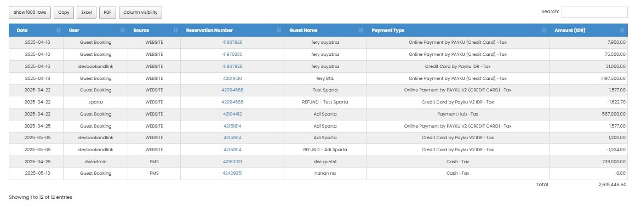Click the amount cell '-1,622.70'
Image resolution: width=635 pixels, height=207 pixels.
coord(588,102)
